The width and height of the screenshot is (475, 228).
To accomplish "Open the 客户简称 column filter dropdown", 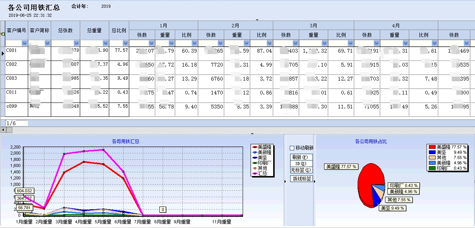I will [x=47, y=43].
